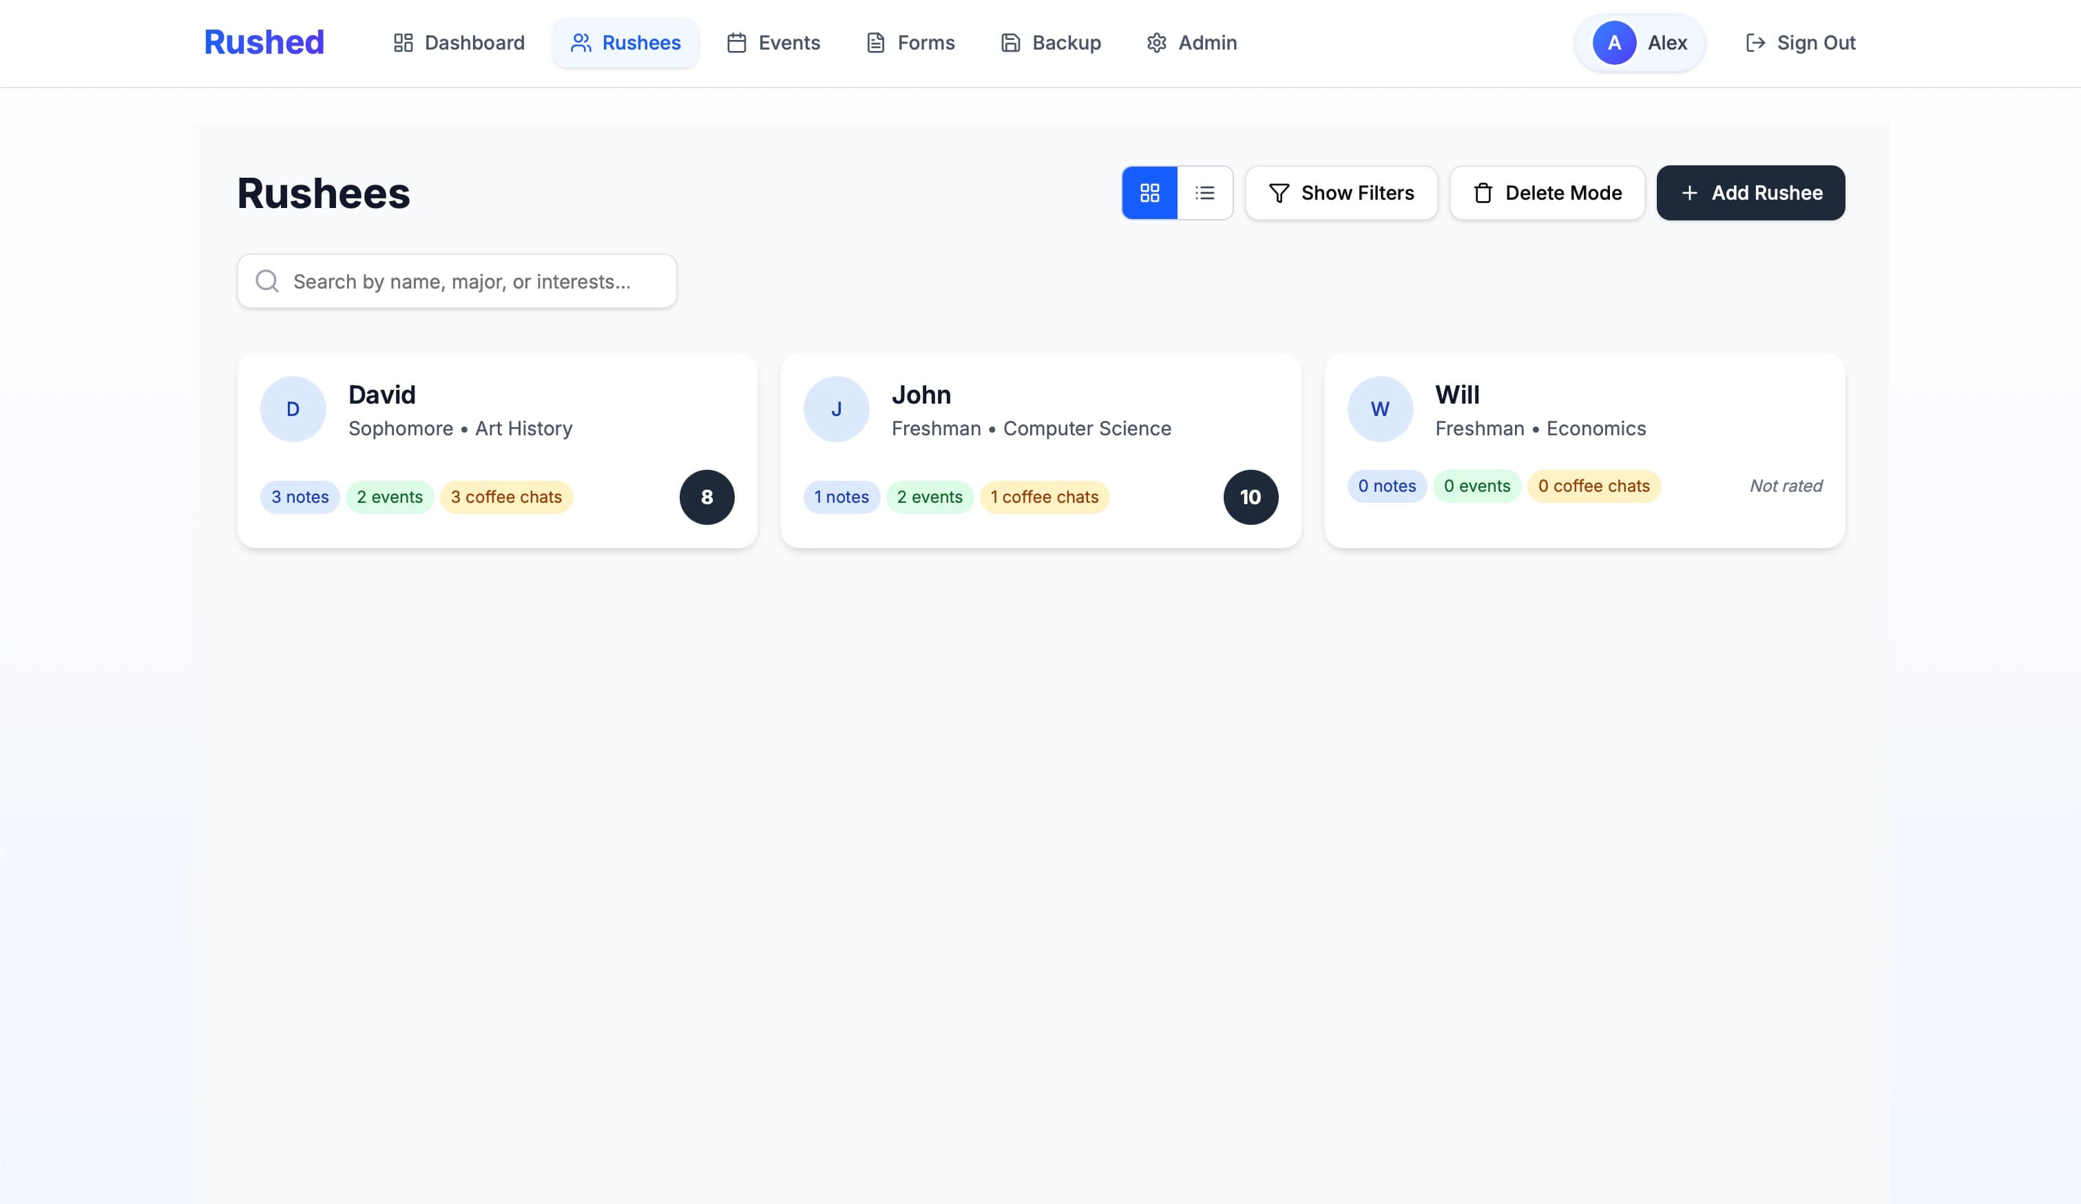This screenshot has width=2081, height=1204.
Task: Expand the Show Filters panel
Action: click(x=1341, y=192)
